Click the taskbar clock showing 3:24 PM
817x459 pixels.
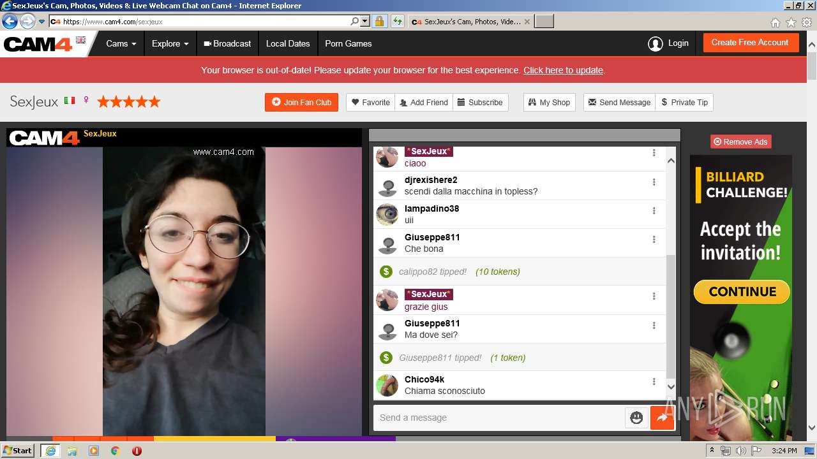coord(784,451)
